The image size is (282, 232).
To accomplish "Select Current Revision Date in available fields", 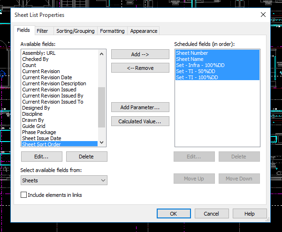I will [47, 77].
